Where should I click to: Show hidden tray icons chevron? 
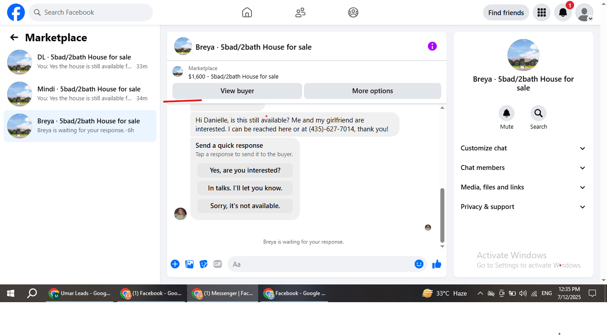480,293
